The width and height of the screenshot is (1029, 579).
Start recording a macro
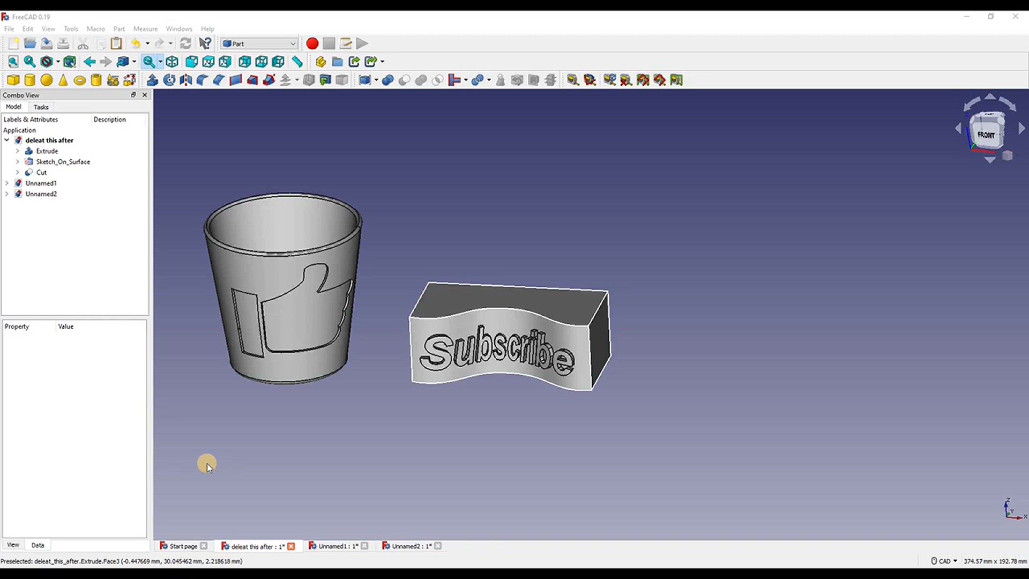click(312, 43)
